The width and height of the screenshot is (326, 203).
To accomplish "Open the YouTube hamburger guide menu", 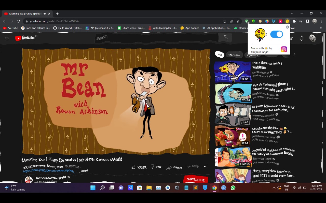I will (x=7, y=39).
